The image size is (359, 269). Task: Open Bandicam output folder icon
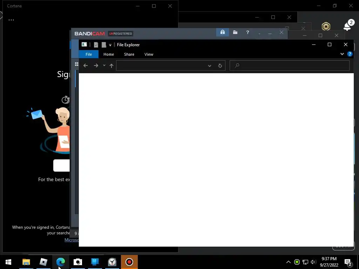pos(235,32)
